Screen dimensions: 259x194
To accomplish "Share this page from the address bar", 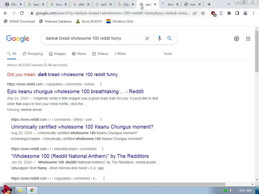I will 195,13.
